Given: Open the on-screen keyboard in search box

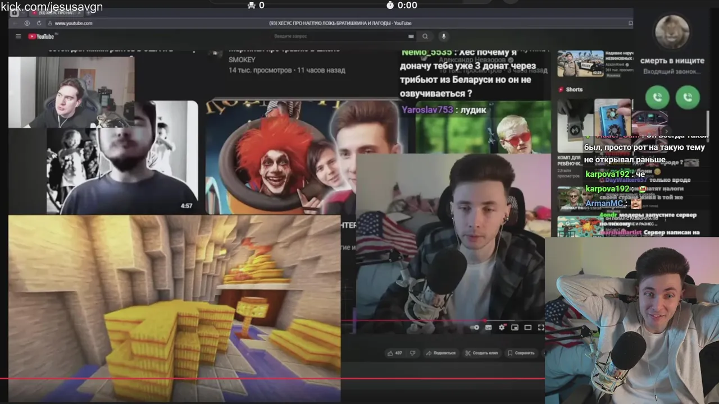Looking at the screenshot, I should coord(411,36).
